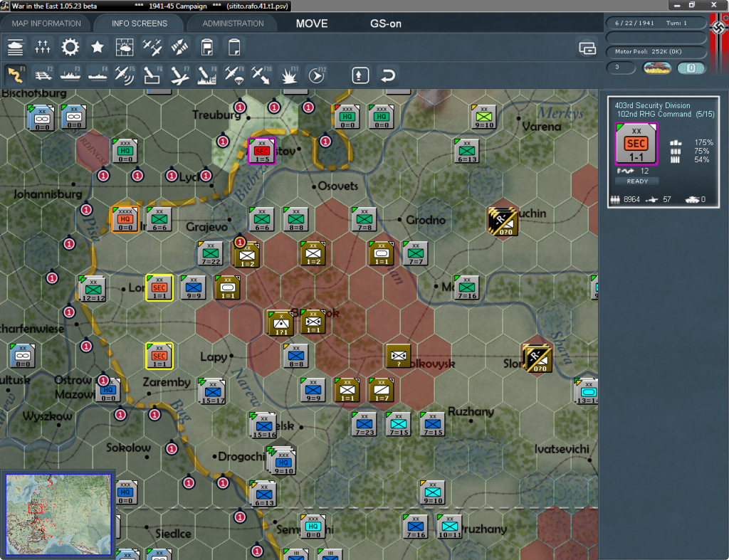729x560 pixels.
Task: Select F11 build fortification explosion icon
Action: pos(289,75)
